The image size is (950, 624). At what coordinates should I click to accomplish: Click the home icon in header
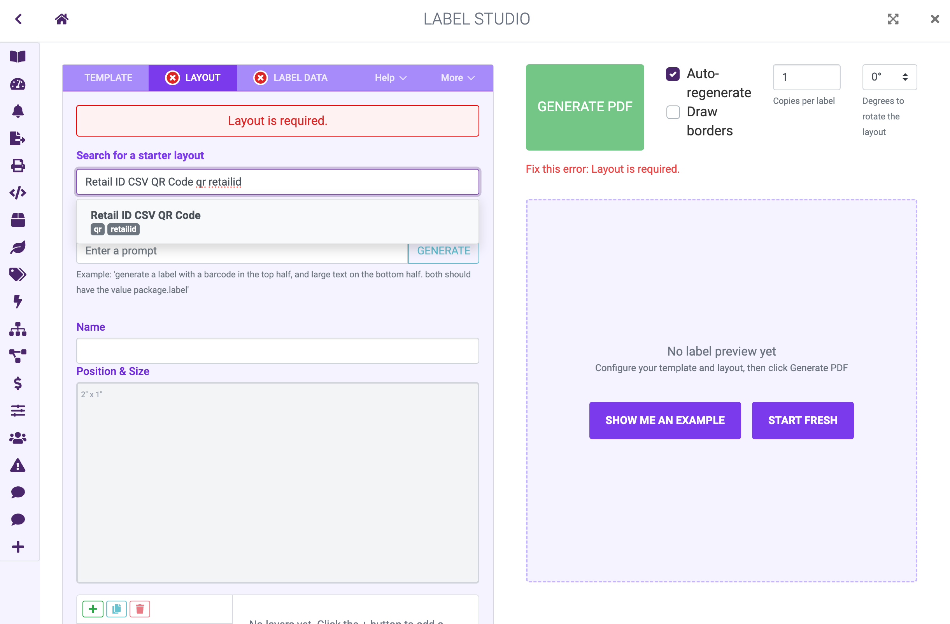[62, 19]
